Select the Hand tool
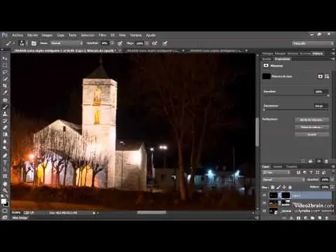The image size is (336, 252). (5, 184)
